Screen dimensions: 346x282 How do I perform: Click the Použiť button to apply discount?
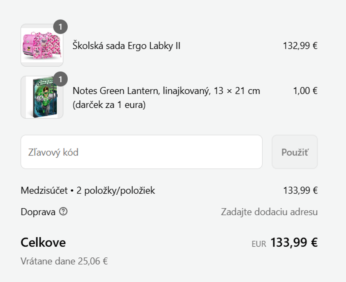point(294,152)
